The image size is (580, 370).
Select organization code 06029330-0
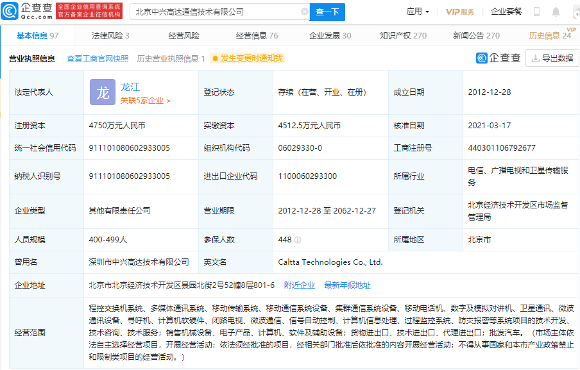click(x=300, y=148)
